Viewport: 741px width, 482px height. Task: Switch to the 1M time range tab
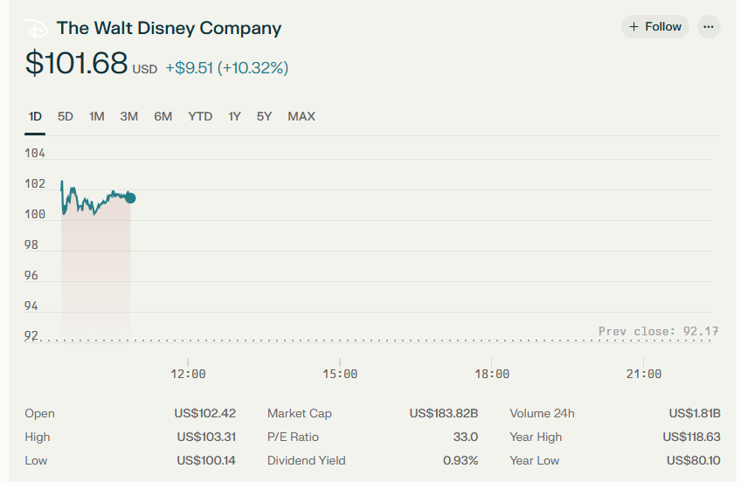pos(96,116)
